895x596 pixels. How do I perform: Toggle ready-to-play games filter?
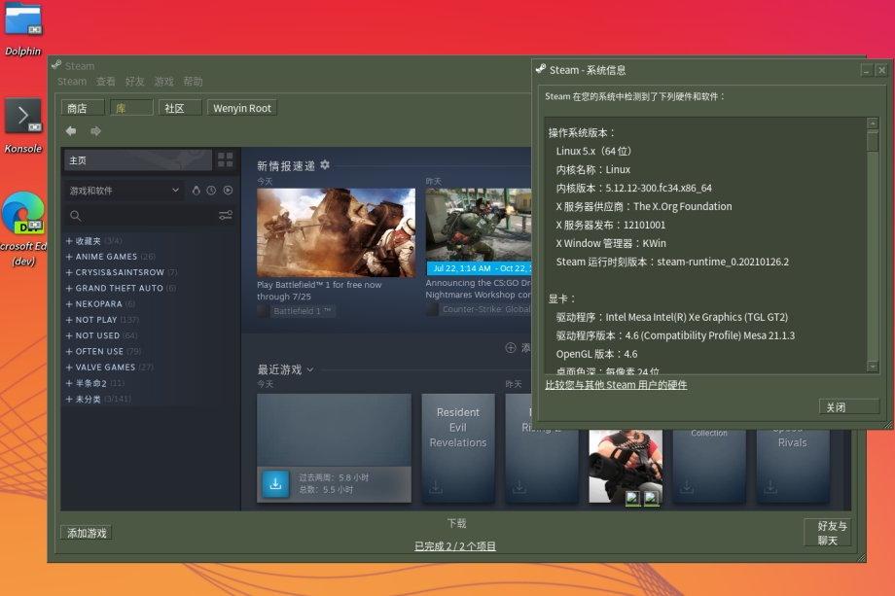pyautogui.click(x=228, y=191)
